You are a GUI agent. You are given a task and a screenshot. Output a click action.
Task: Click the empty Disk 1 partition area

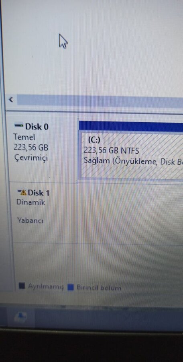point(131,212)
